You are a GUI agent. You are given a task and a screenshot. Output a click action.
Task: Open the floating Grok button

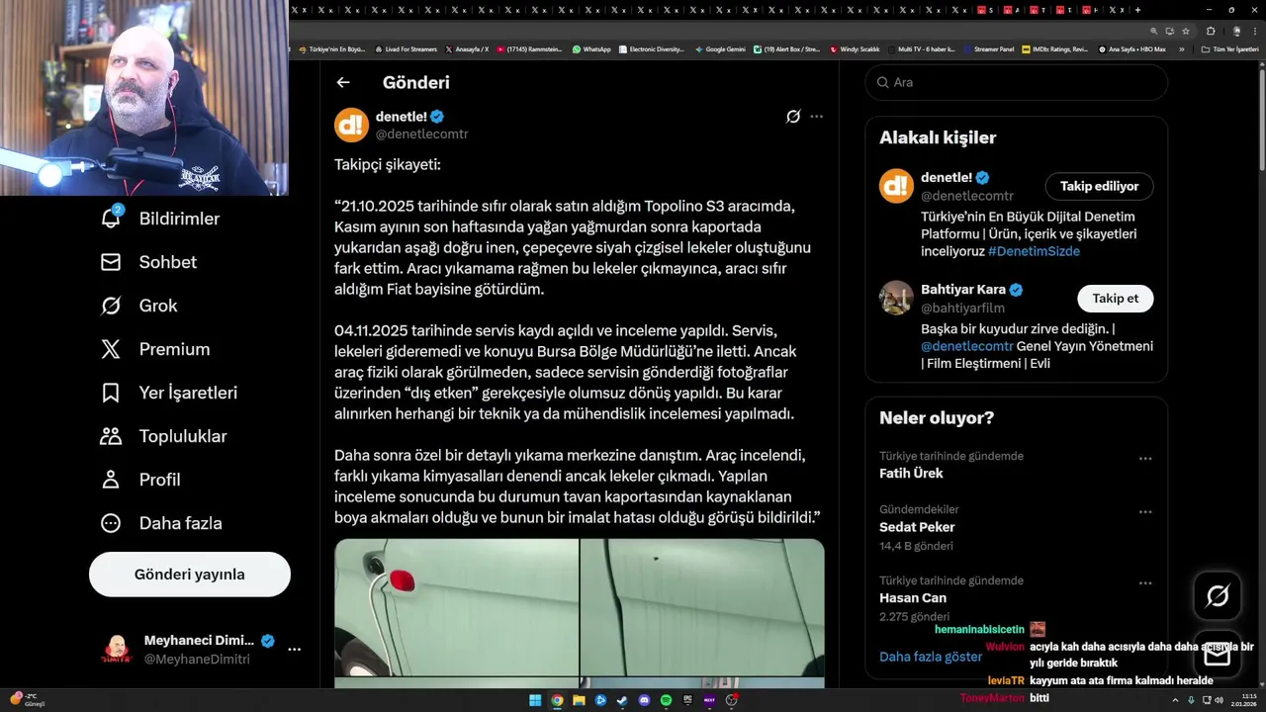(1218, 596)
